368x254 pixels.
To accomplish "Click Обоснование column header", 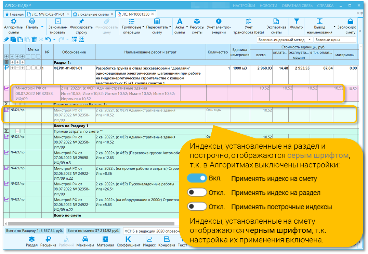I will pyautogui.click(x=74, y=52).
